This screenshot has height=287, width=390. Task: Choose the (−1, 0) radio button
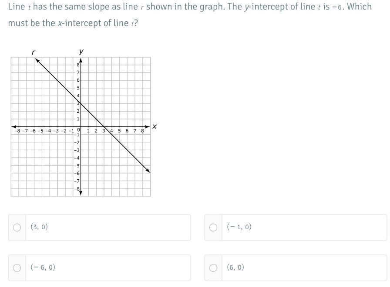click(213, 228)
